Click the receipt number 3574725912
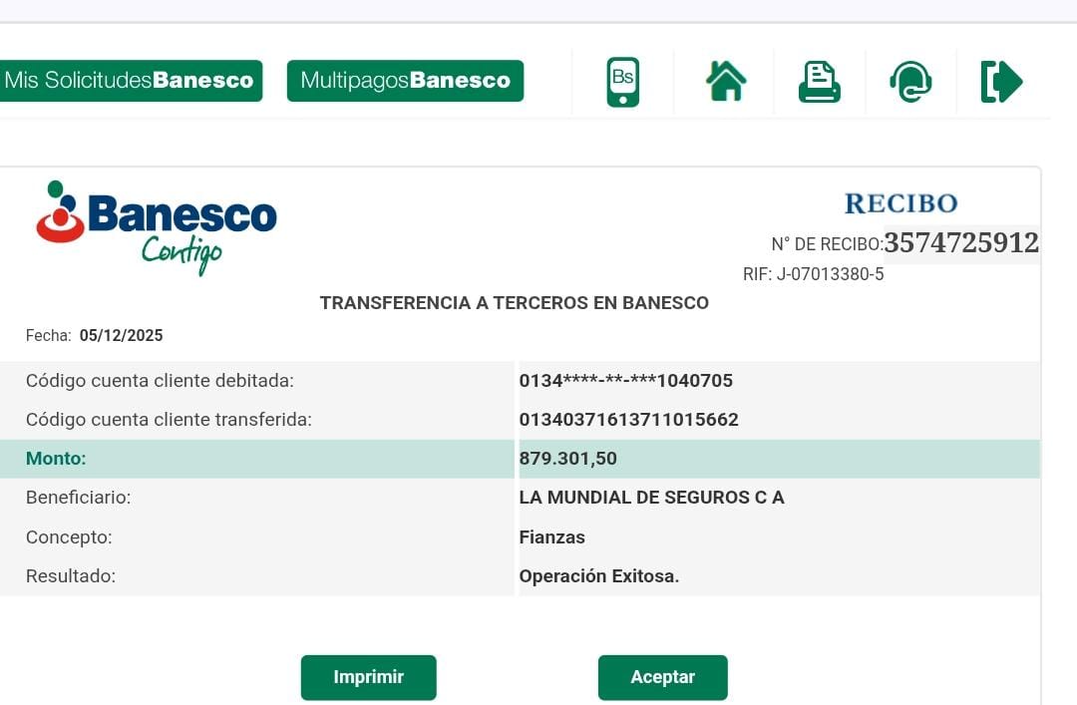1077x705 pixels. [961, 242]
